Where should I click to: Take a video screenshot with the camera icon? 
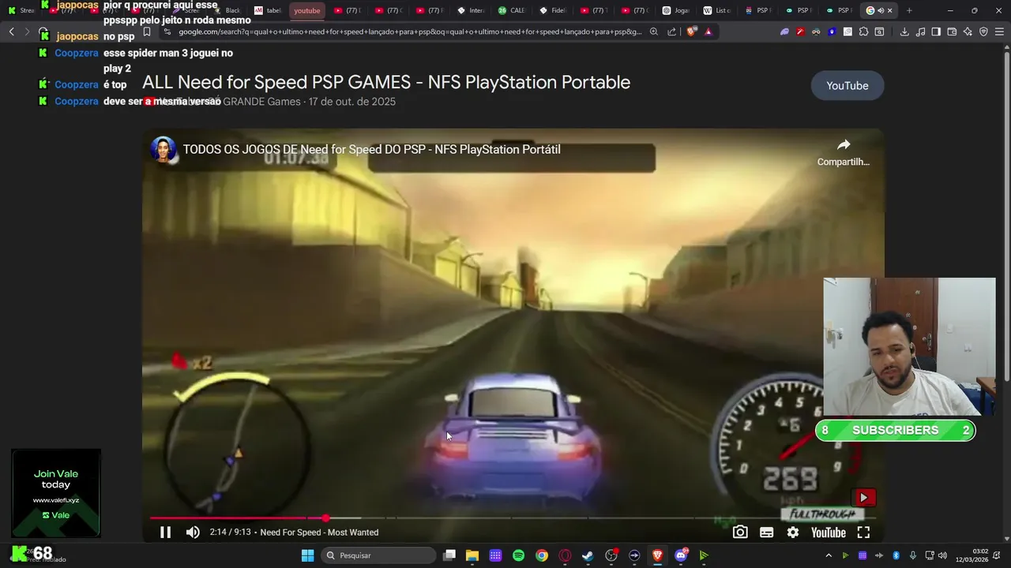click(740, 532)
